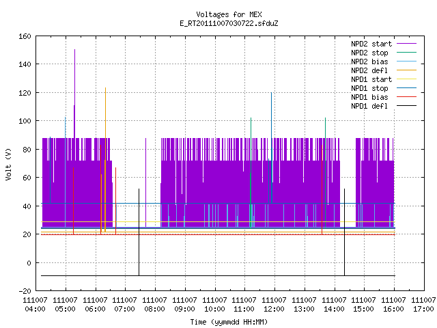The height and width of the screenshot is (328, 437).
Task: Click the 'NPD2 defl' legend label
Action: (x=369, y=70)
